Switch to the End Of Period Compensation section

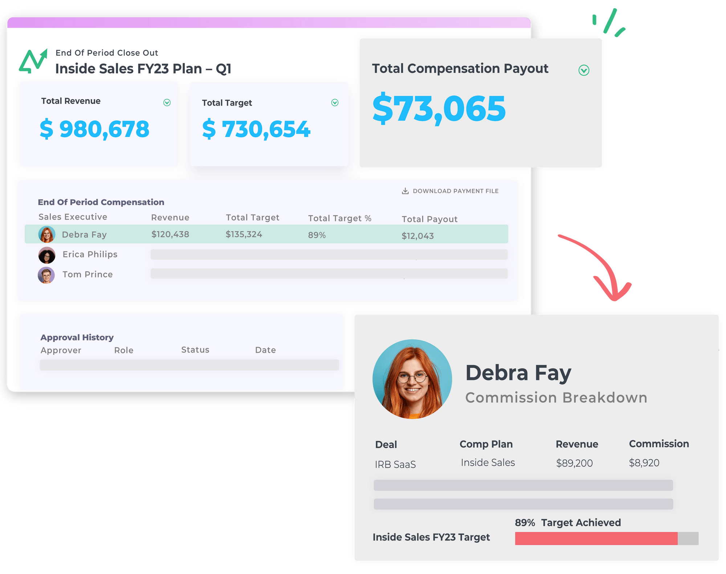(101, 202)
